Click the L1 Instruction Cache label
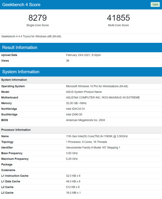 15,176
